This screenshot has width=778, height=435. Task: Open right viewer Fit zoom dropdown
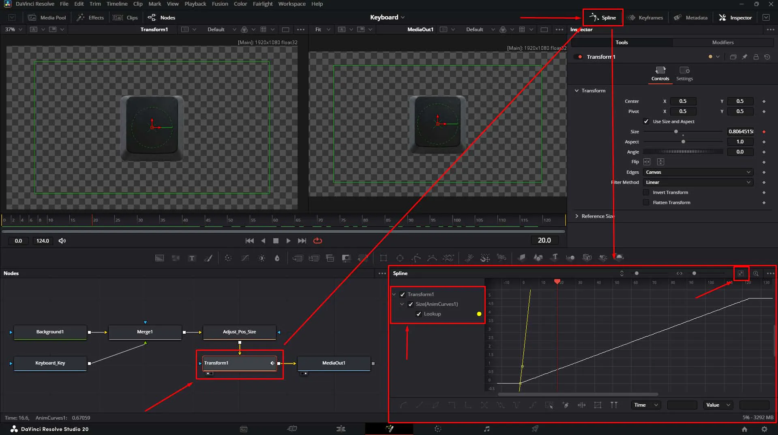322,30
